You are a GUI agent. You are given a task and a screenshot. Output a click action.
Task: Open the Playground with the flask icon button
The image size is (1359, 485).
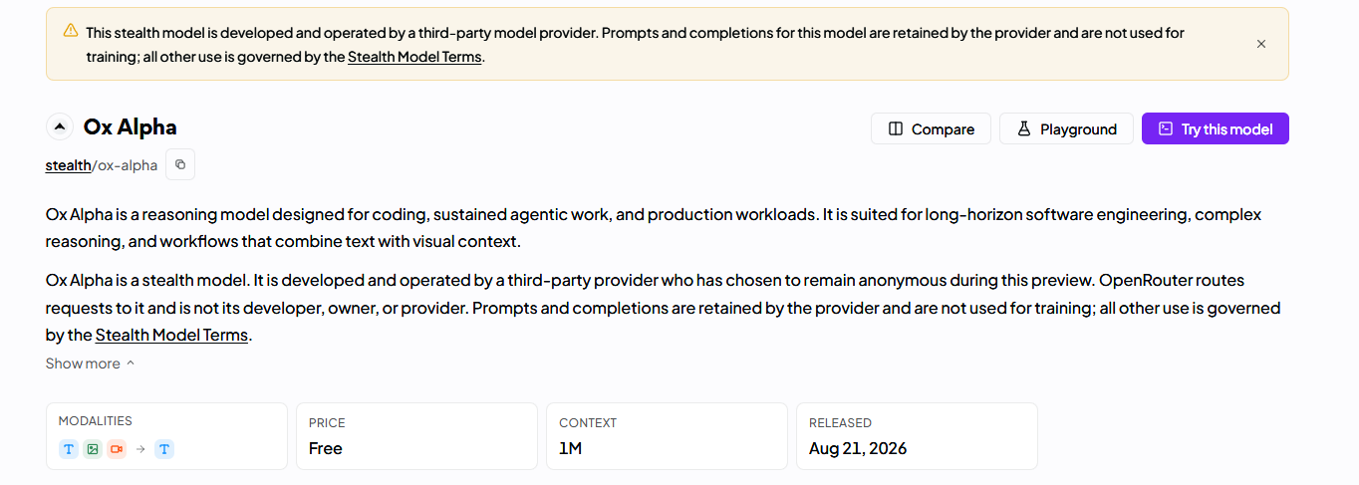click(1066, 128)
